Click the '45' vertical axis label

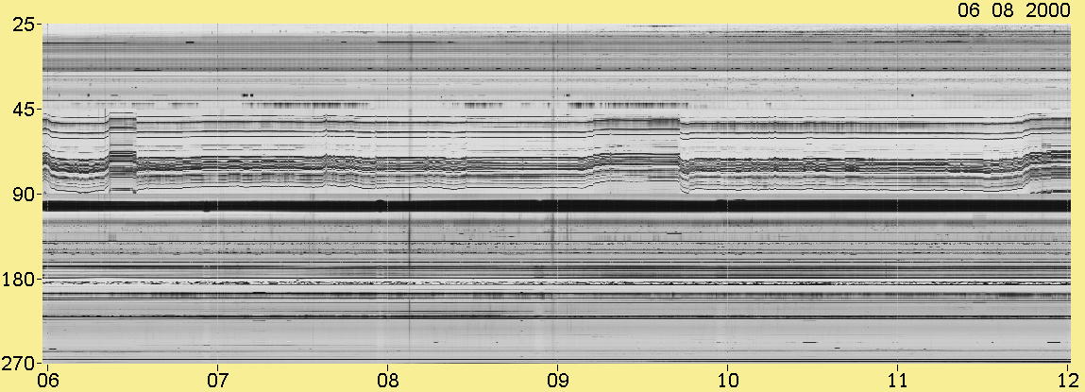coord(25,110)
